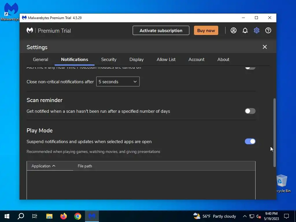Screen dimensions: 296x222
Task: Open the Allow List tab
Action: pos(166,60)
